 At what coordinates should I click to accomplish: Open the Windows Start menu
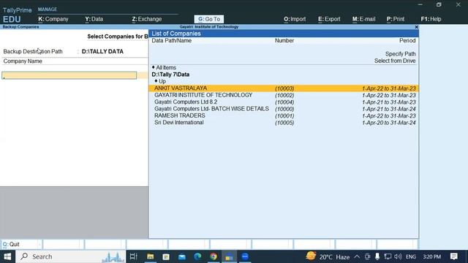tap(7, 256)
